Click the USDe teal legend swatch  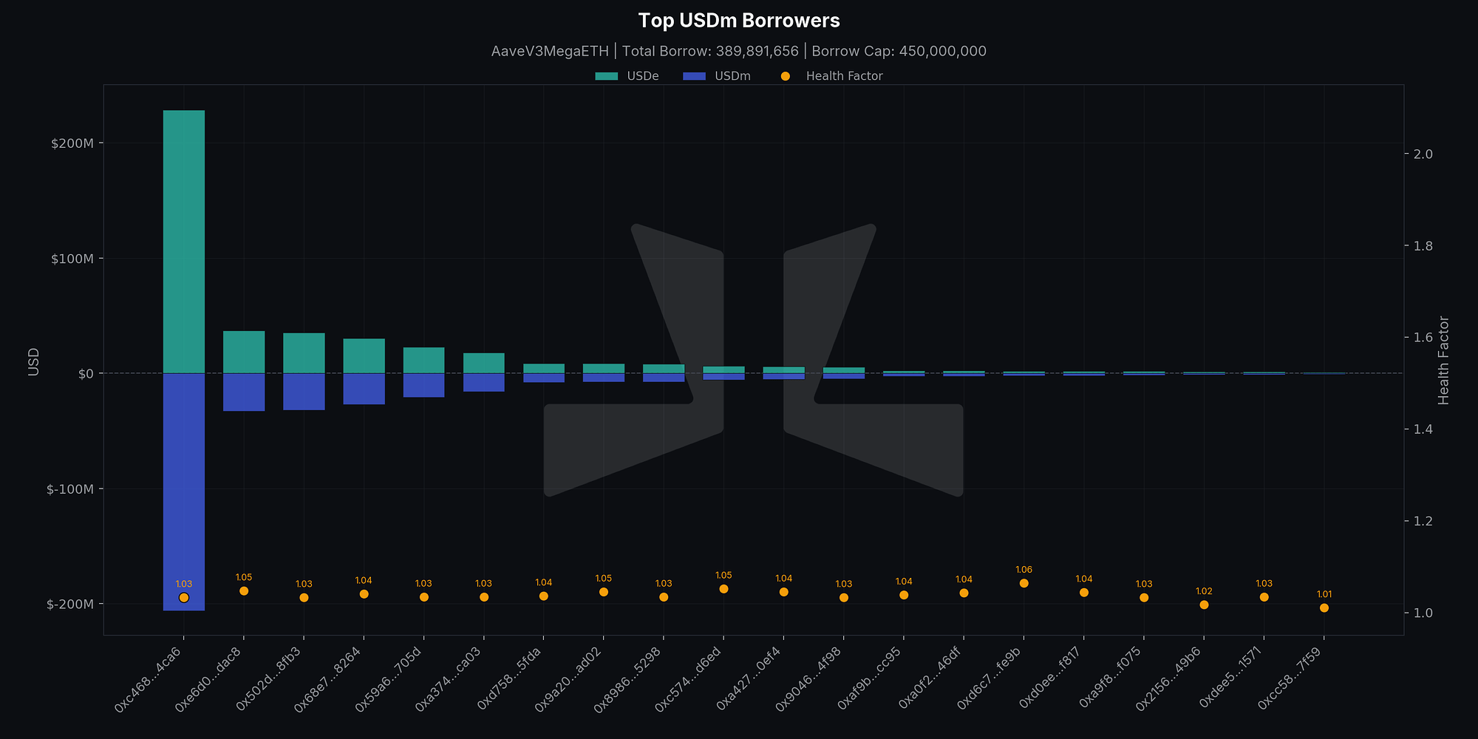pyautogui.click(x=606, y=76)
